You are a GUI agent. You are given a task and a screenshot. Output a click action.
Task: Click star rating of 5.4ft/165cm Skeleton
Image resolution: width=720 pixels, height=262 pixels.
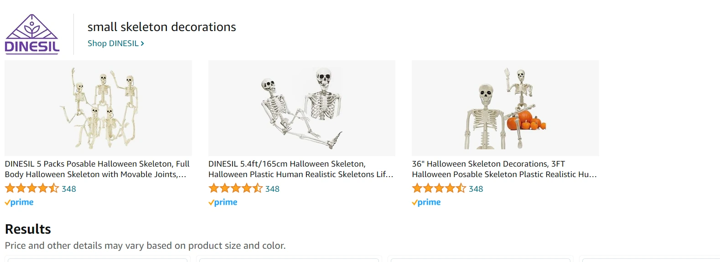tap(235, 188)
